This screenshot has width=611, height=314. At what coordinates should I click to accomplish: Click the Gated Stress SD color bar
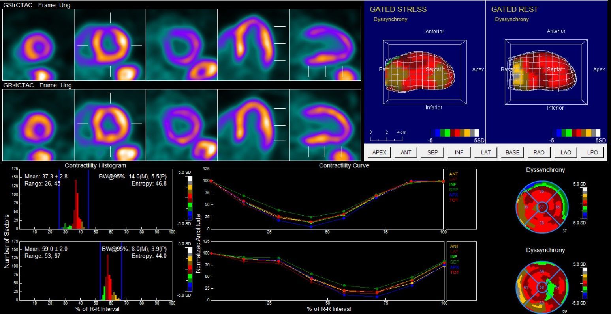click(454, 133)
